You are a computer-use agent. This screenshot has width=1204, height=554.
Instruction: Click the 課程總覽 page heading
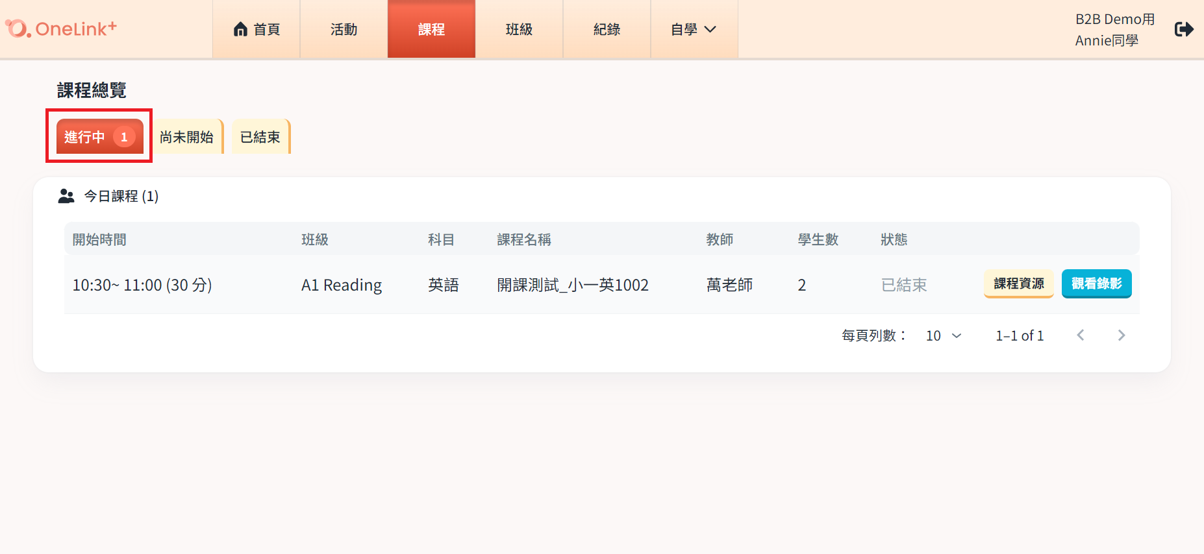click(x=92, y=90)
